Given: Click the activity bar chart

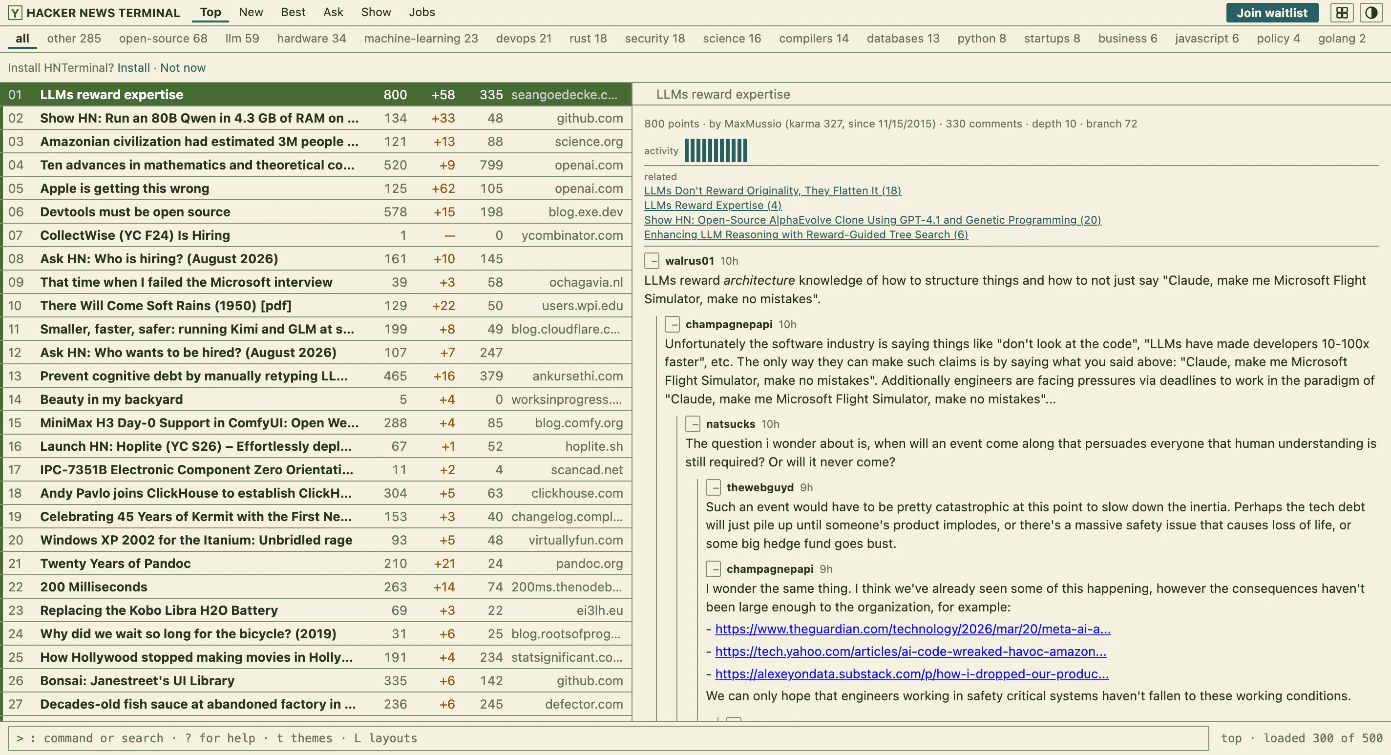Looking at the screenshot, I should (716, 151).
